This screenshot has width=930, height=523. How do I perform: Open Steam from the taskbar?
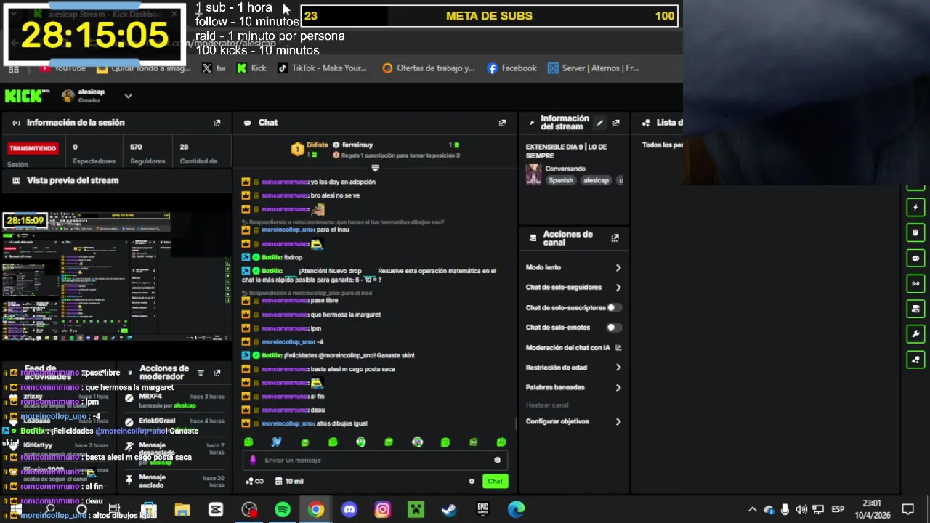(449, 509)
